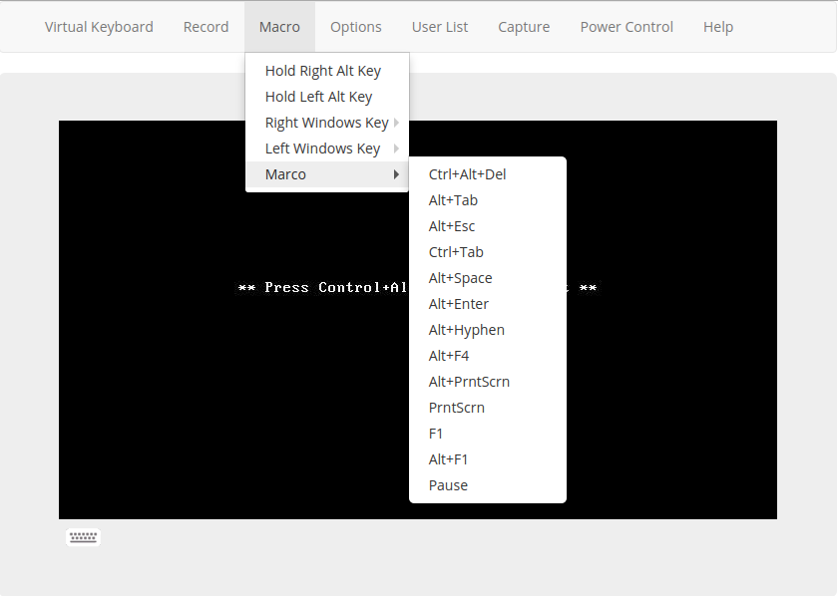The width and height of the screenshot is (838, 596).
Task: Open the User List menu
Action: click(x=440, y=27)
